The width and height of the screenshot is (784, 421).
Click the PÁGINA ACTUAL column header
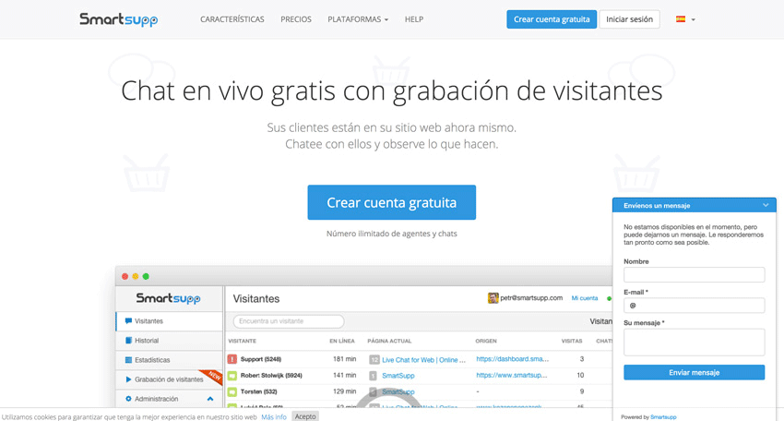[x=389, y=341]
